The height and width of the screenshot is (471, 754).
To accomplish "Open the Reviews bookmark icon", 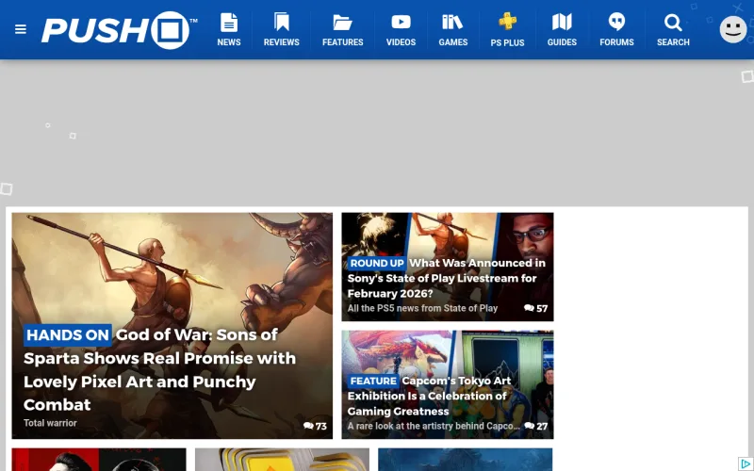I will 281,23.
